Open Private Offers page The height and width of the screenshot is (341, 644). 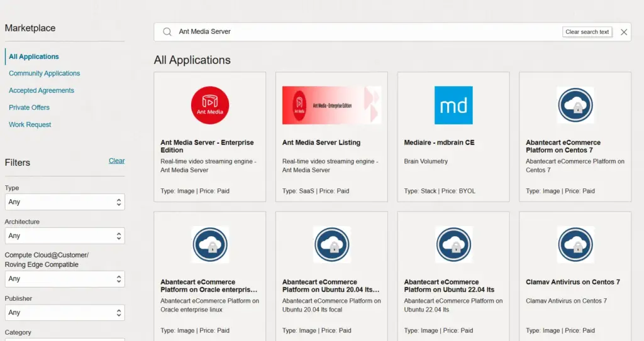click(x=29, y=107)
